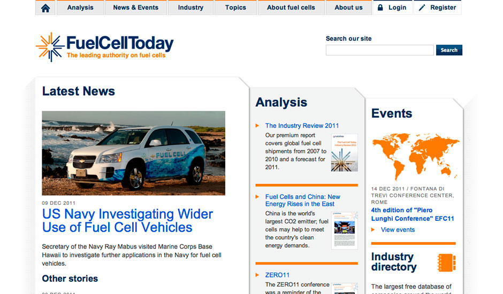This screenshot has width=503, height=294.
Task: Click the Other stories heading
Action: click(70, 278)
